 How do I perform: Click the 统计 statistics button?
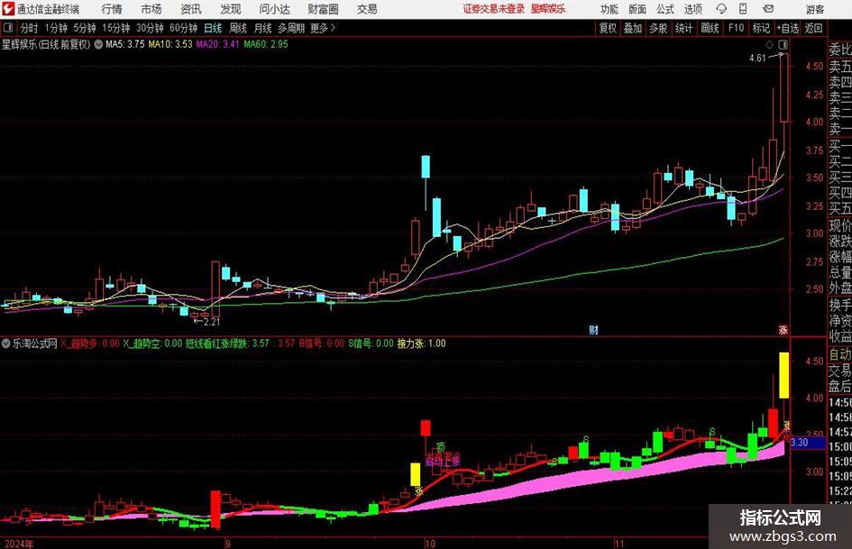coord(683,28)
